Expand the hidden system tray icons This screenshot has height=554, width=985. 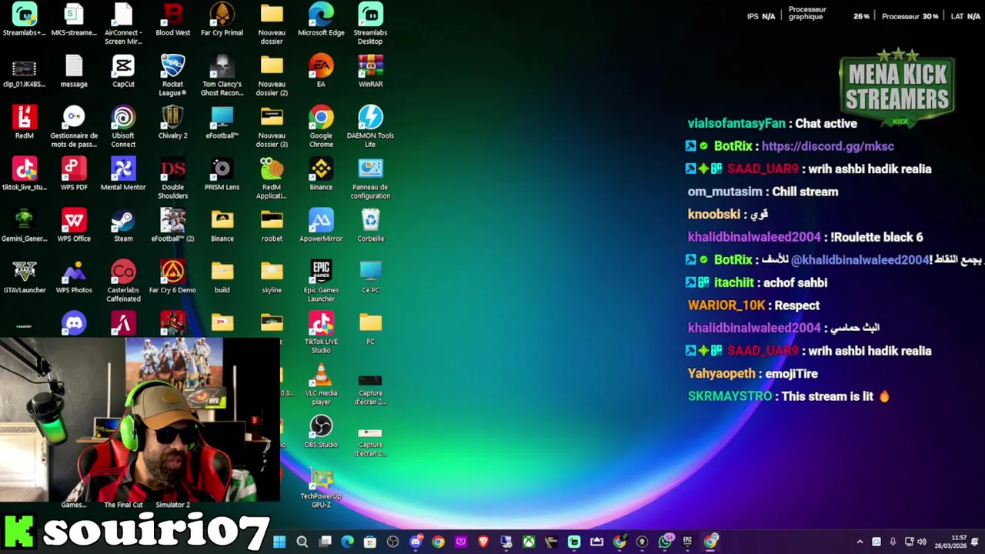tap(860, 542)
